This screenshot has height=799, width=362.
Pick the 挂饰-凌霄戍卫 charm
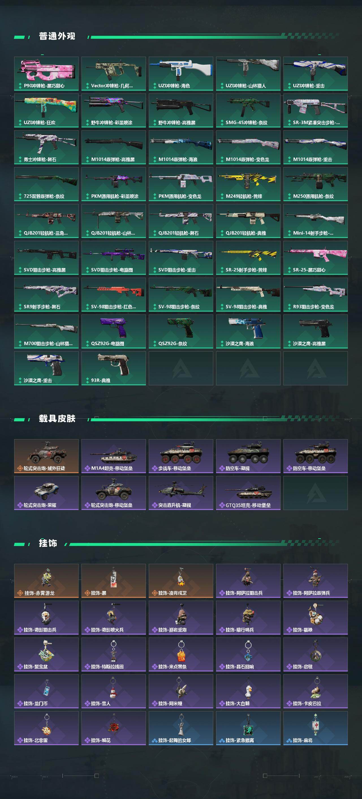tap(181, 581)
